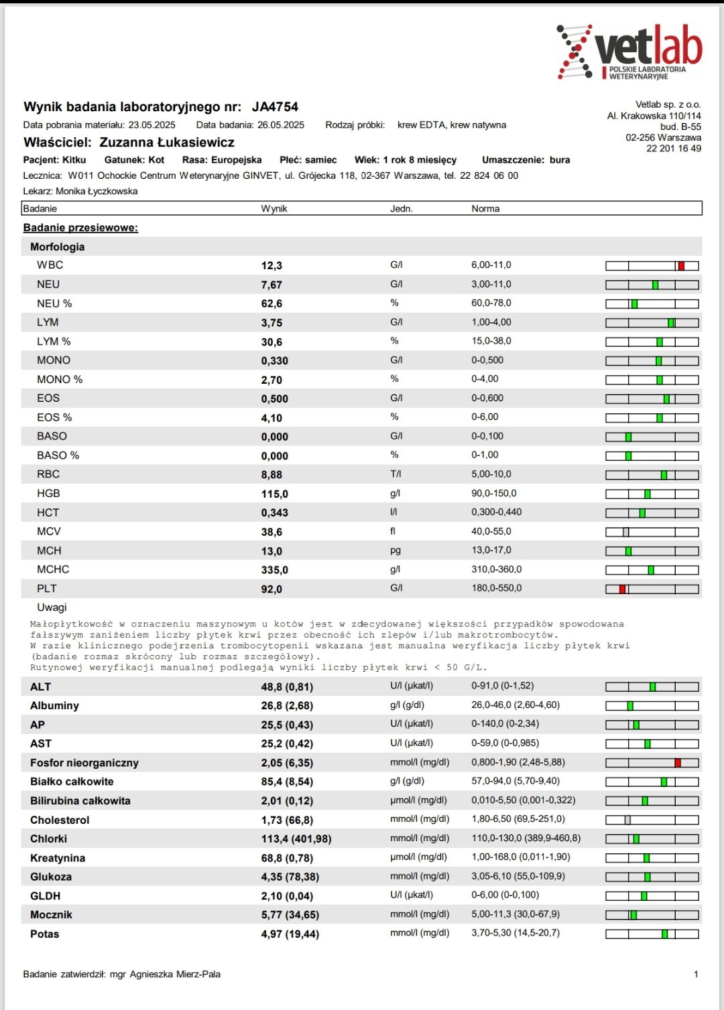Click the "Uwagi" label
Screen dimensions: 724x1010
tap(52, 607)
